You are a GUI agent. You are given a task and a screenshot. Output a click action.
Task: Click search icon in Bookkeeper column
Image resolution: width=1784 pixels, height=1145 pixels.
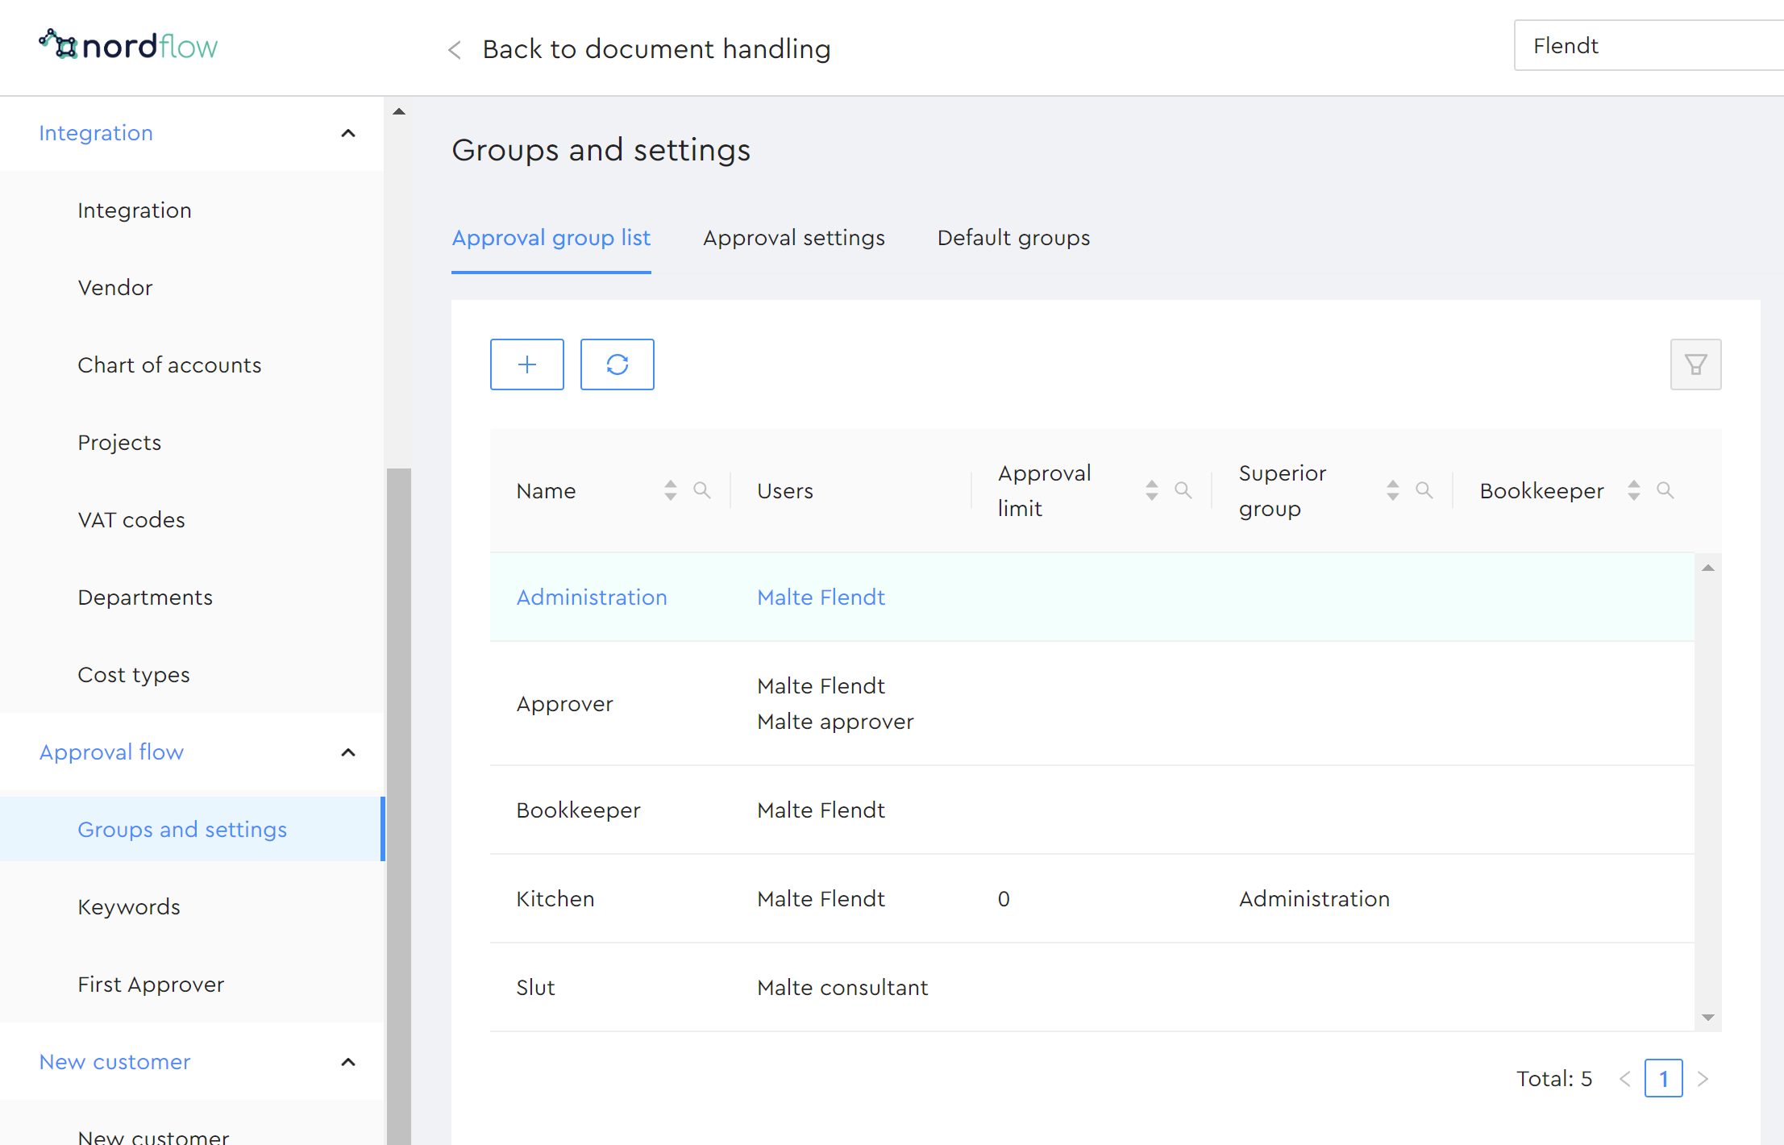tap(1665, 490)
